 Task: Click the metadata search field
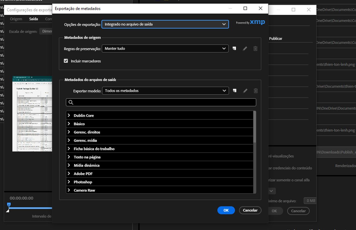click(x=161, y=102)
